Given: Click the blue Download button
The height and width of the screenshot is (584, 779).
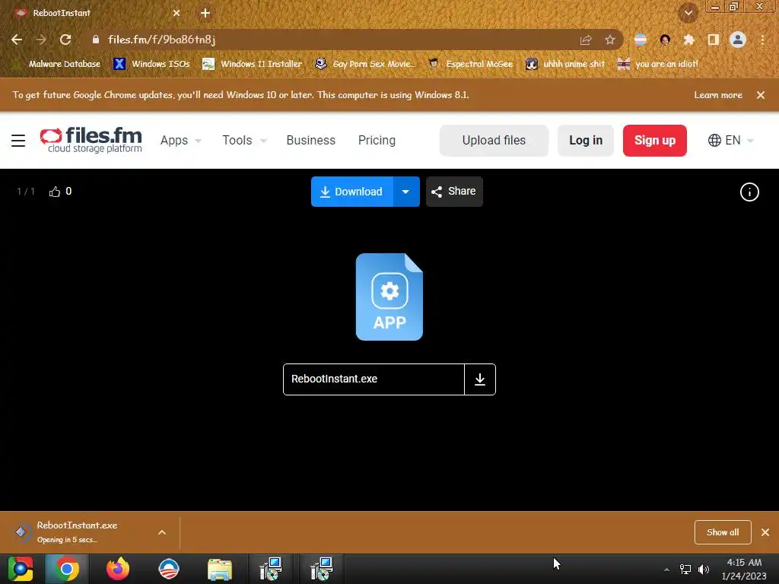Looking at the screenshot, I should coord(352,192).
